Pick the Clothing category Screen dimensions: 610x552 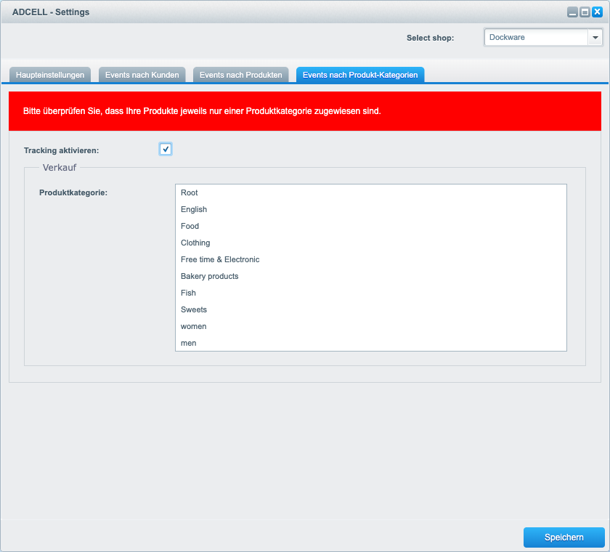point(371,243)
